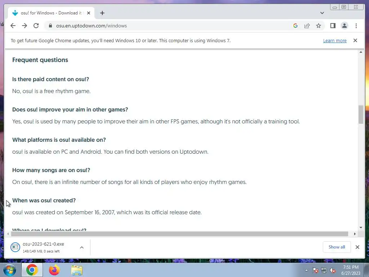Click Show all downloads
The height and width of the screenshot is (277, 369).
point(337,247)
